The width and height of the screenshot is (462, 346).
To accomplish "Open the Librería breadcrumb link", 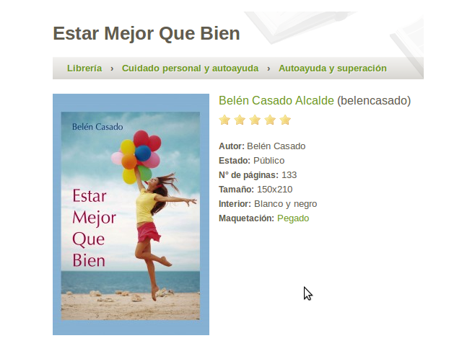I will click(x=84, y=68).
